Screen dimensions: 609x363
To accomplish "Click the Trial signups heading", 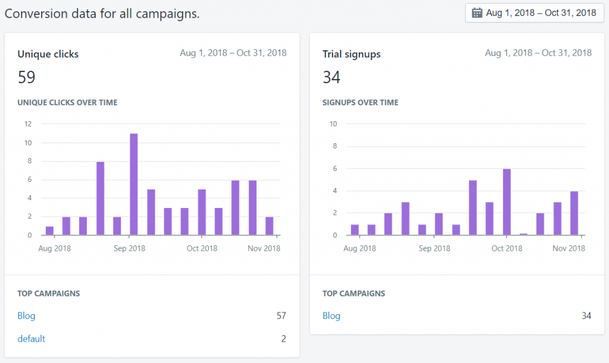I will (x=351, y=54).
